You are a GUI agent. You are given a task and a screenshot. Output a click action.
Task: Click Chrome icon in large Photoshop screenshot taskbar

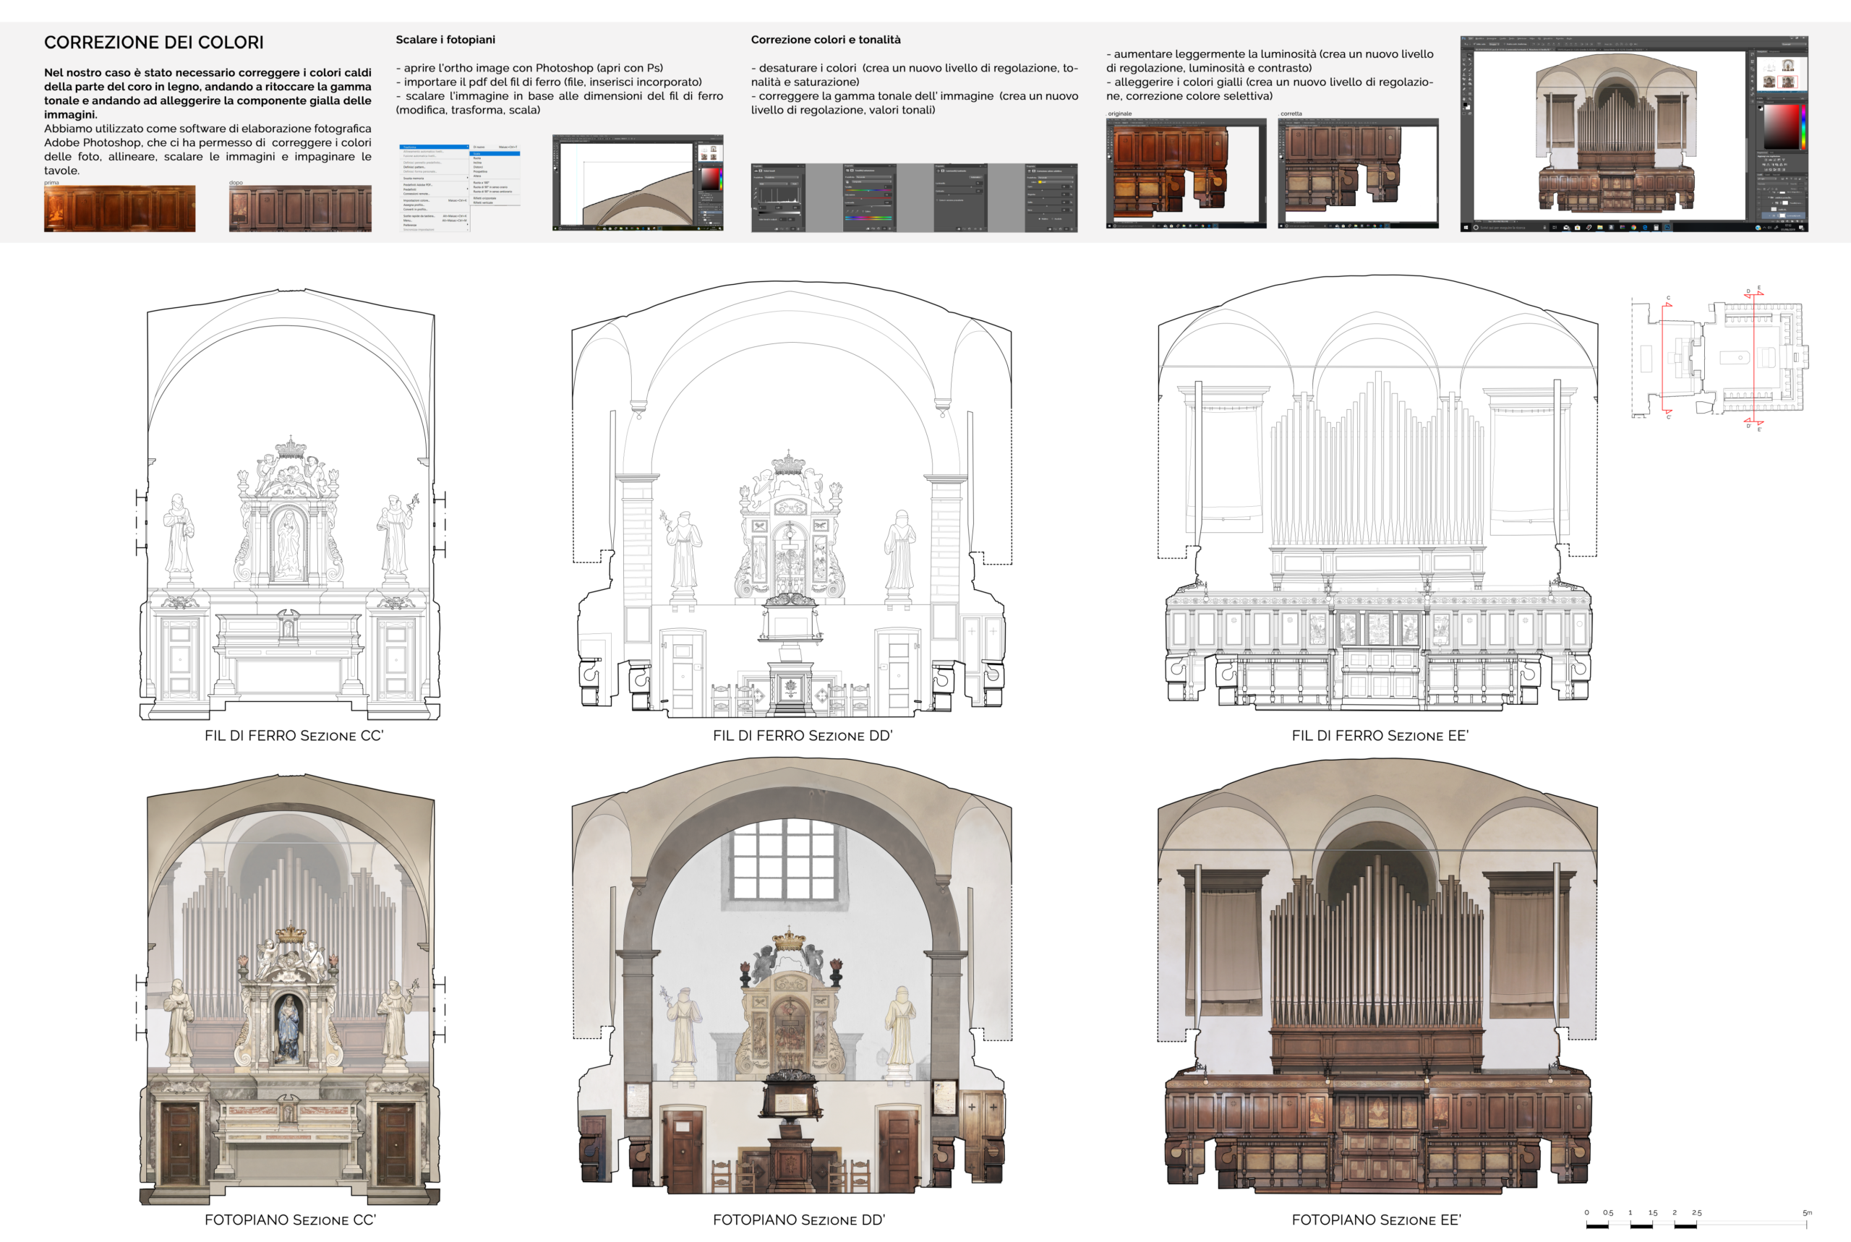point(1635,227)
